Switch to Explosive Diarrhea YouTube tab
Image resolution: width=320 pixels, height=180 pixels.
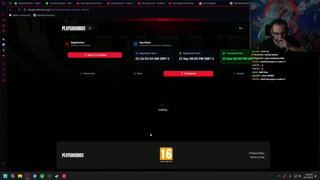click(x=182, y=3)
